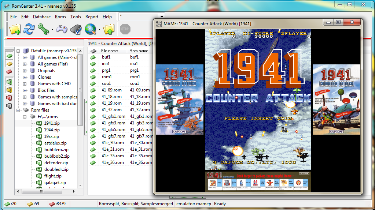The height and width of the screenshot is (210, 375).
Task: Launch game with the gamepad icon
Action: [x=62, y=29]
